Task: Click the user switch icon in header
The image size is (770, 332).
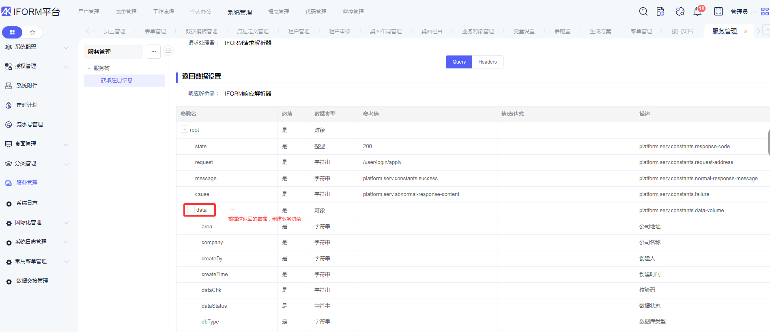Action: click(680, 11)
